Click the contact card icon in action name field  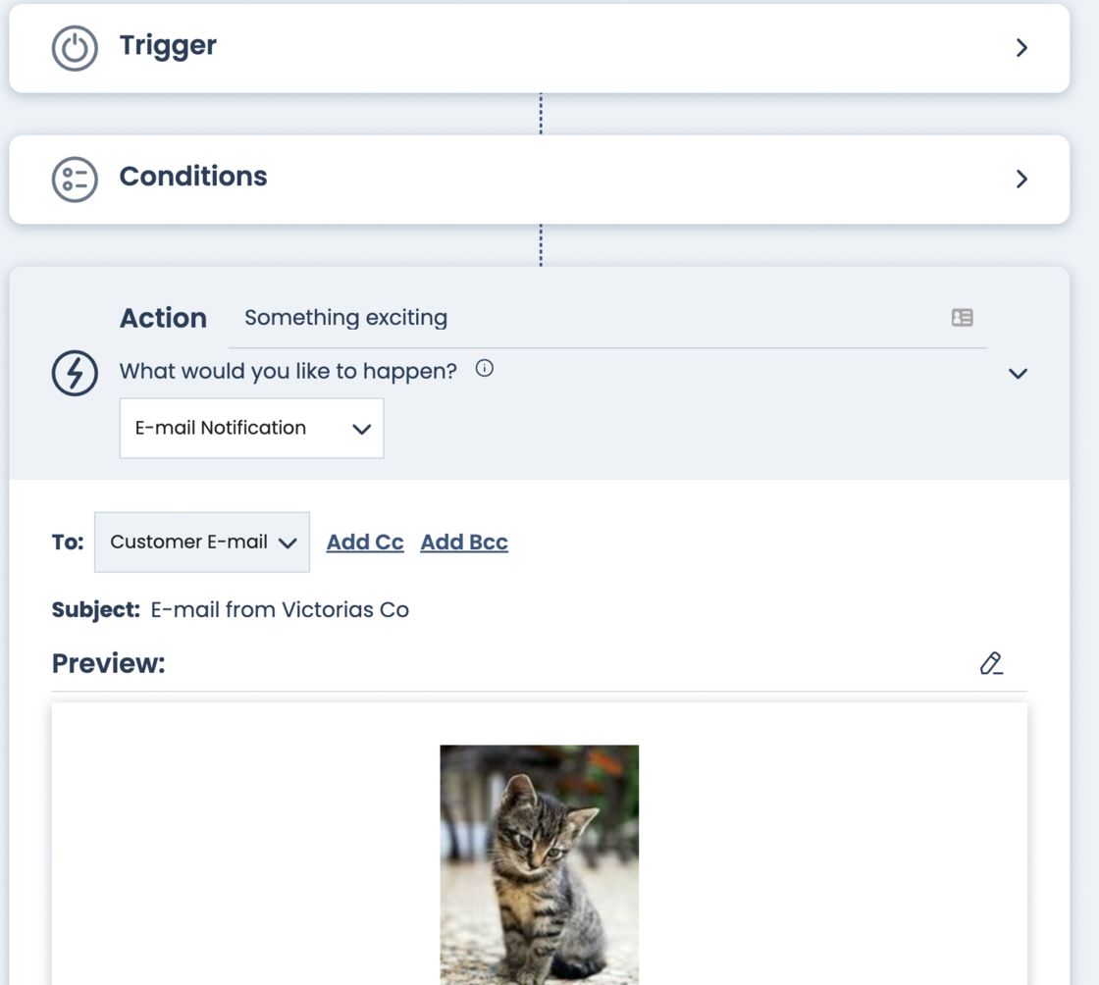tap(962, 318)
